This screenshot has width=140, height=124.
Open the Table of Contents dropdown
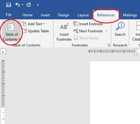click(11, 31)
